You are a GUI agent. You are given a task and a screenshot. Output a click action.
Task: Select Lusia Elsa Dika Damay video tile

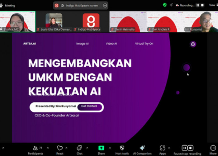pos(54,22)
